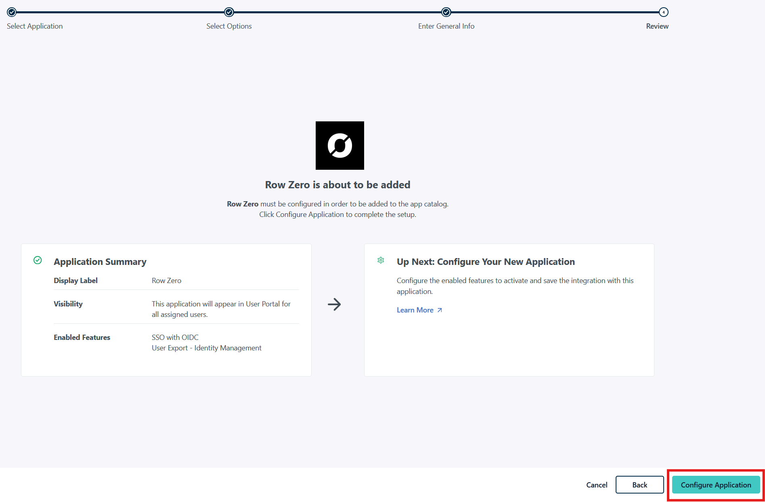Click the Select Application step circle
The image size is (765, 502).
pos(12,12)
